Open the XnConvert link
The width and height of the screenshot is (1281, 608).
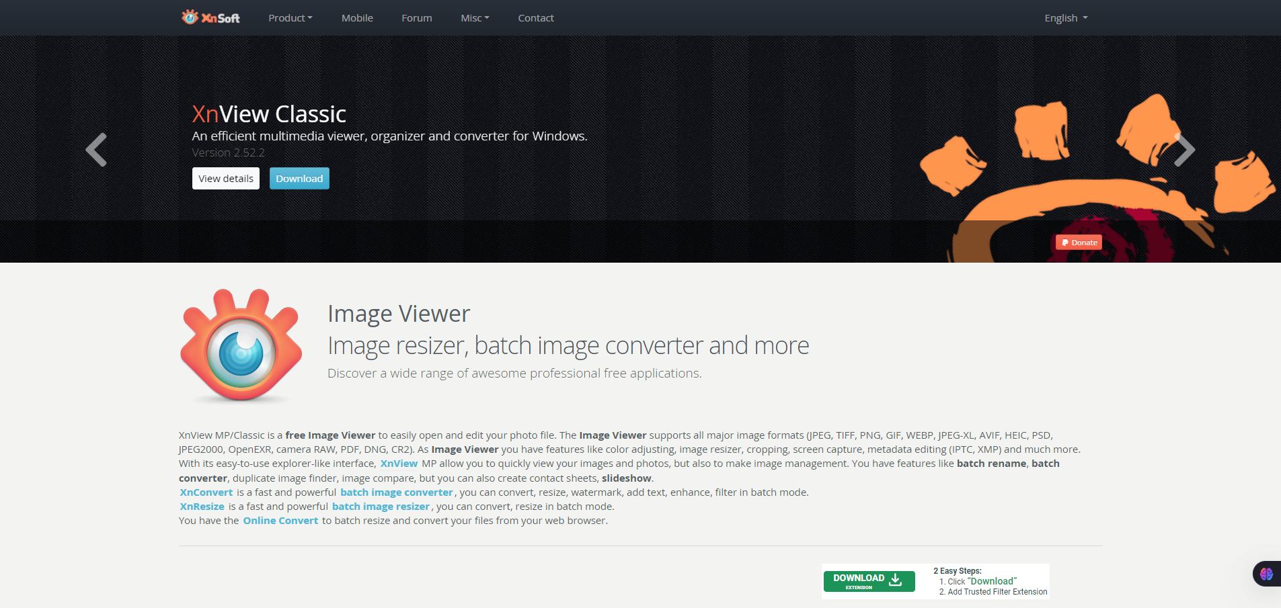click(206, 492)
